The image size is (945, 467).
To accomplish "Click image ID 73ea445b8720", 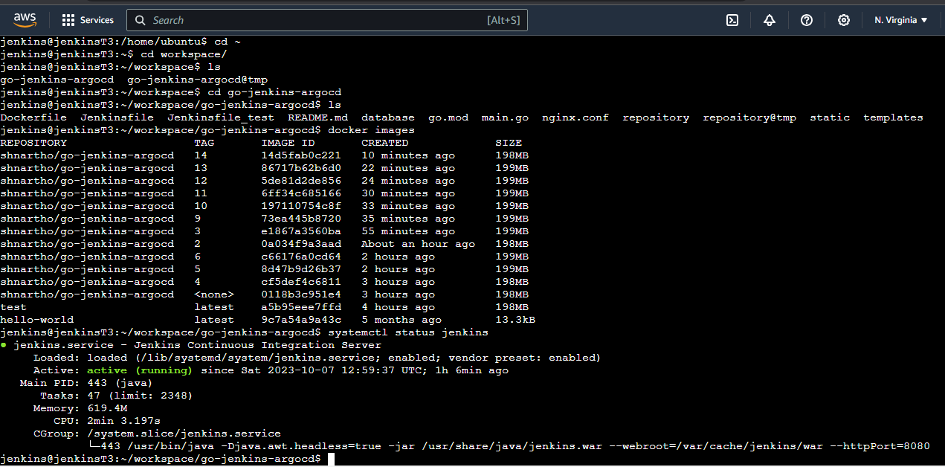I will coord(301,219).
